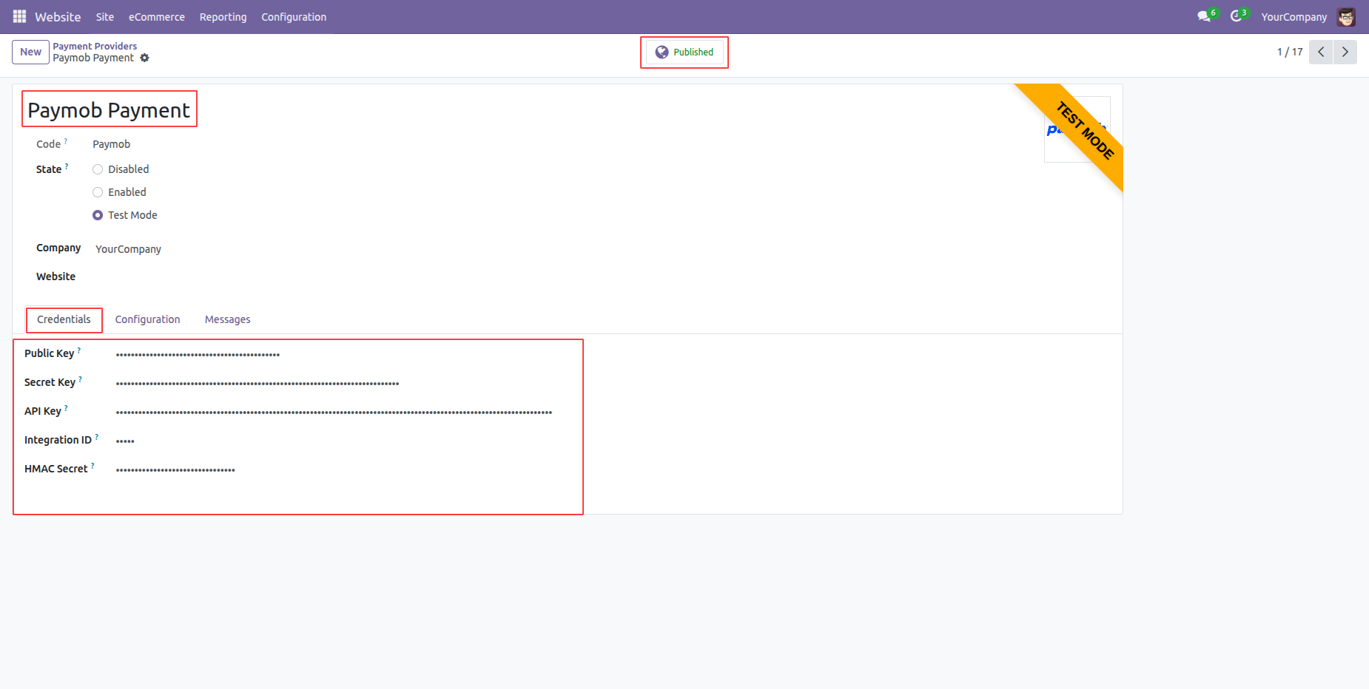Click the Secret Key help tooltip
1369x689 pixels.
click(80, 379)
